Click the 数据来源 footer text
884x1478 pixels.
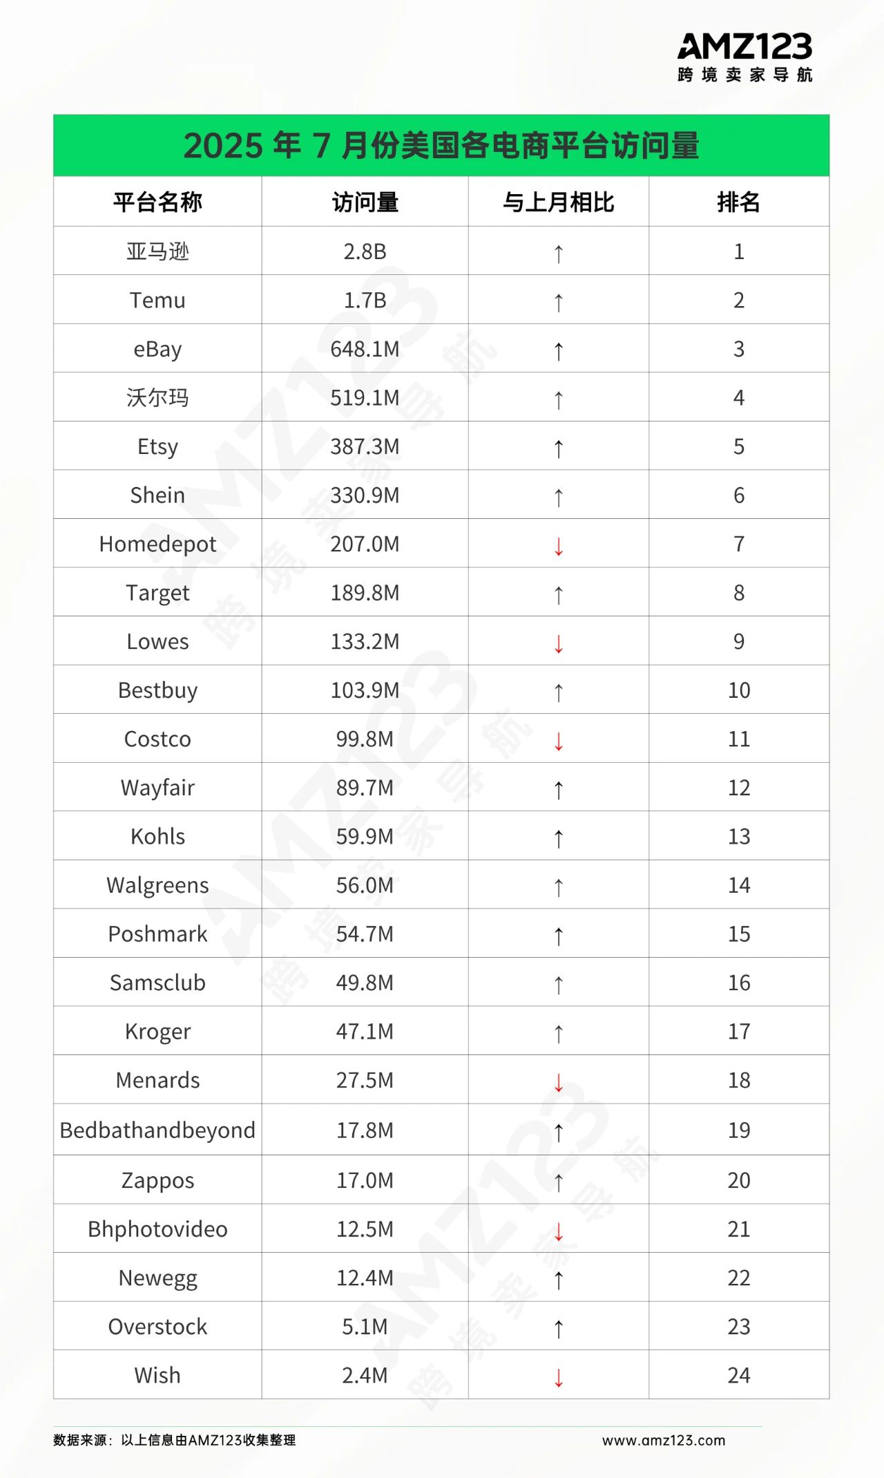(x=174, y=1440)
